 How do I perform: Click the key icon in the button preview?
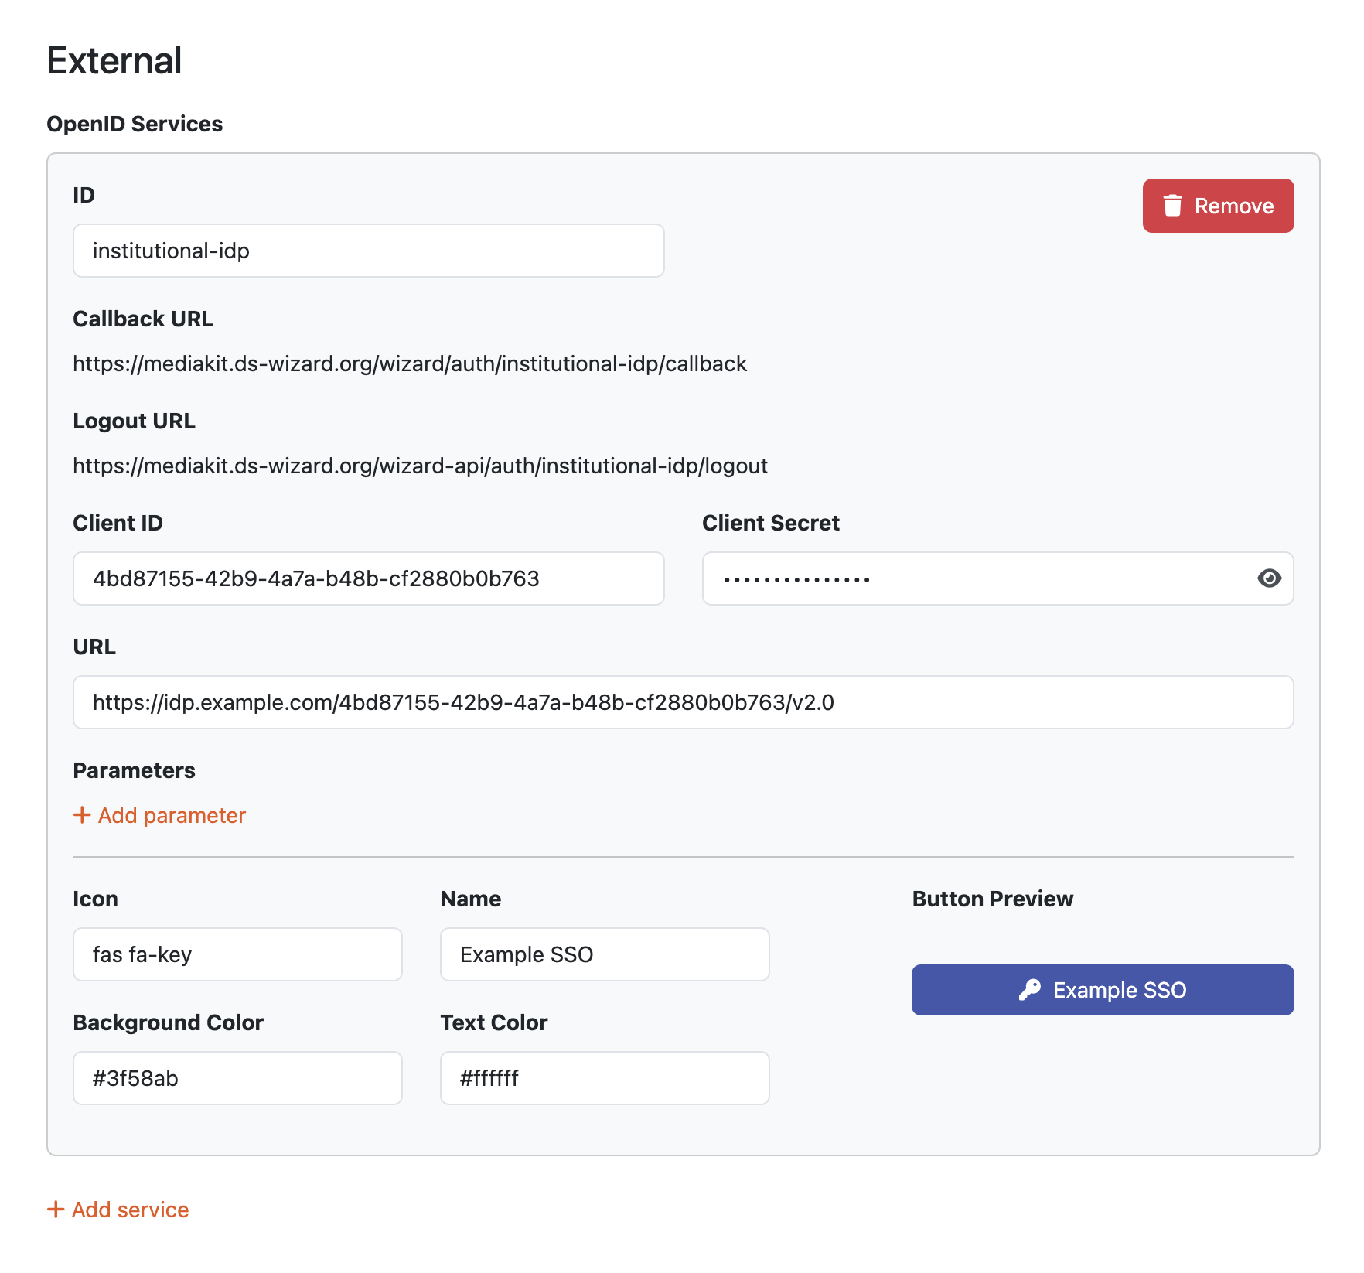[1029, 990]
